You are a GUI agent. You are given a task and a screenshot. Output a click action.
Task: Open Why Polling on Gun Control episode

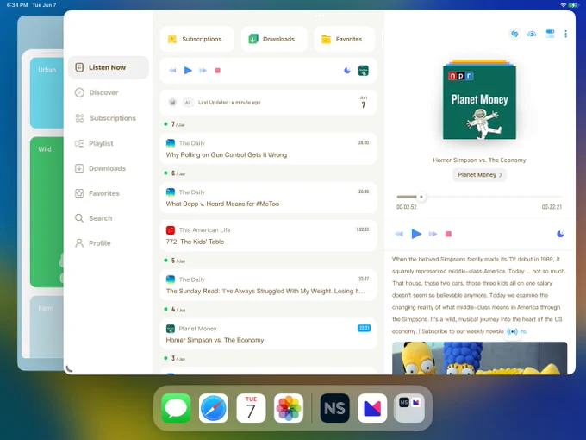click(x=268, y=149)
